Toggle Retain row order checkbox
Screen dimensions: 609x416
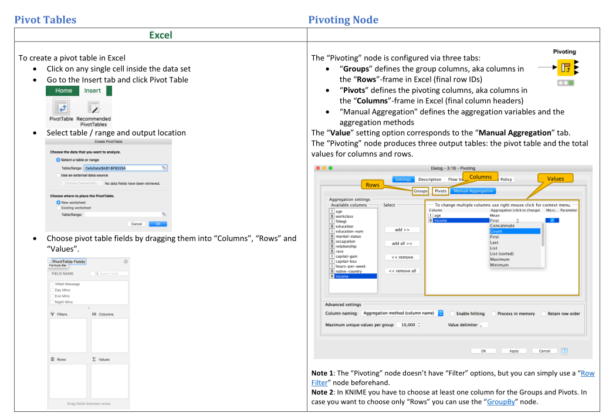544,313
